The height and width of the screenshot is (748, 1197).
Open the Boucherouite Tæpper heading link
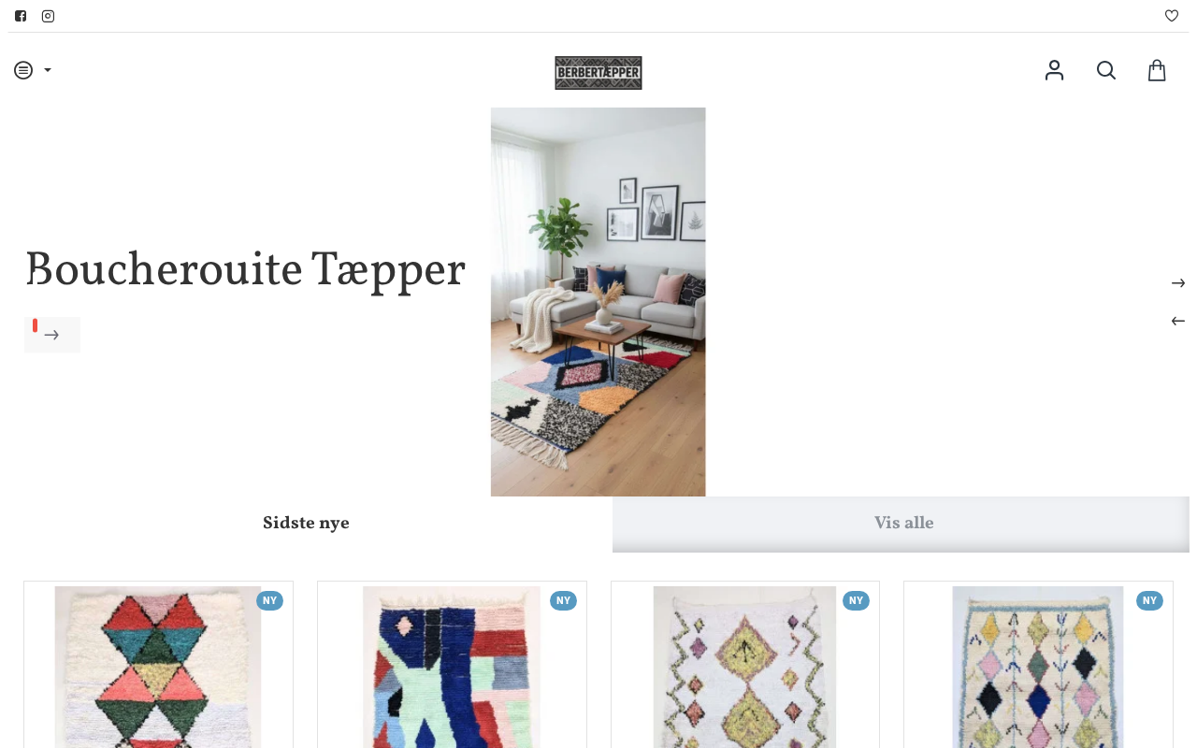[x=245, y=270]
